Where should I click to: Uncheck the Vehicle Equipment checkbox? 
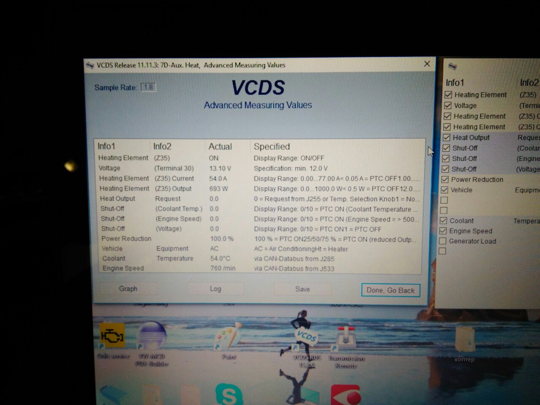point(444,190)
